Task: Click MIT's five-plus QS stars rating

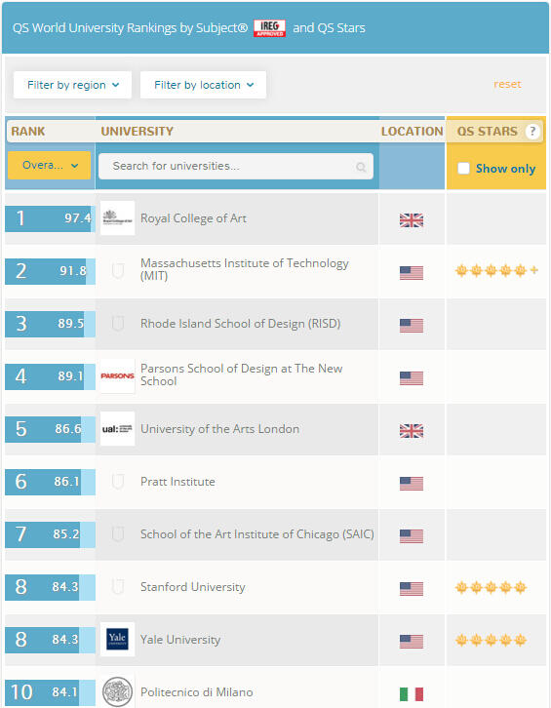Action: point(496,270)
